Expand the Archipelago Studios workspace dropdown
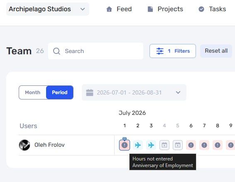This screenshot has height=182, width=235. tap(48, 9)
